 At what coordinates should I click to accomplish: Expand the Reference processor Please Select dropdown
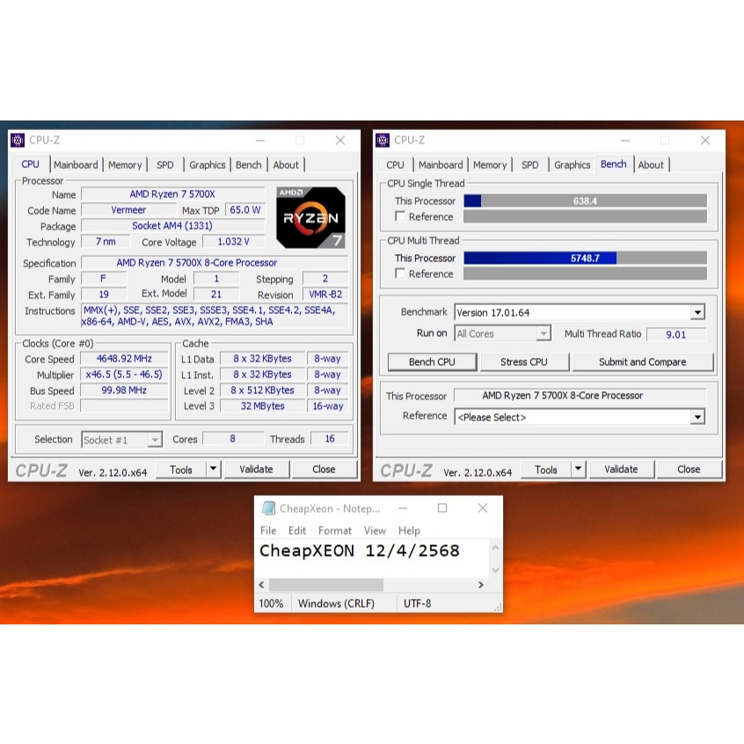(x=697, y=417)
